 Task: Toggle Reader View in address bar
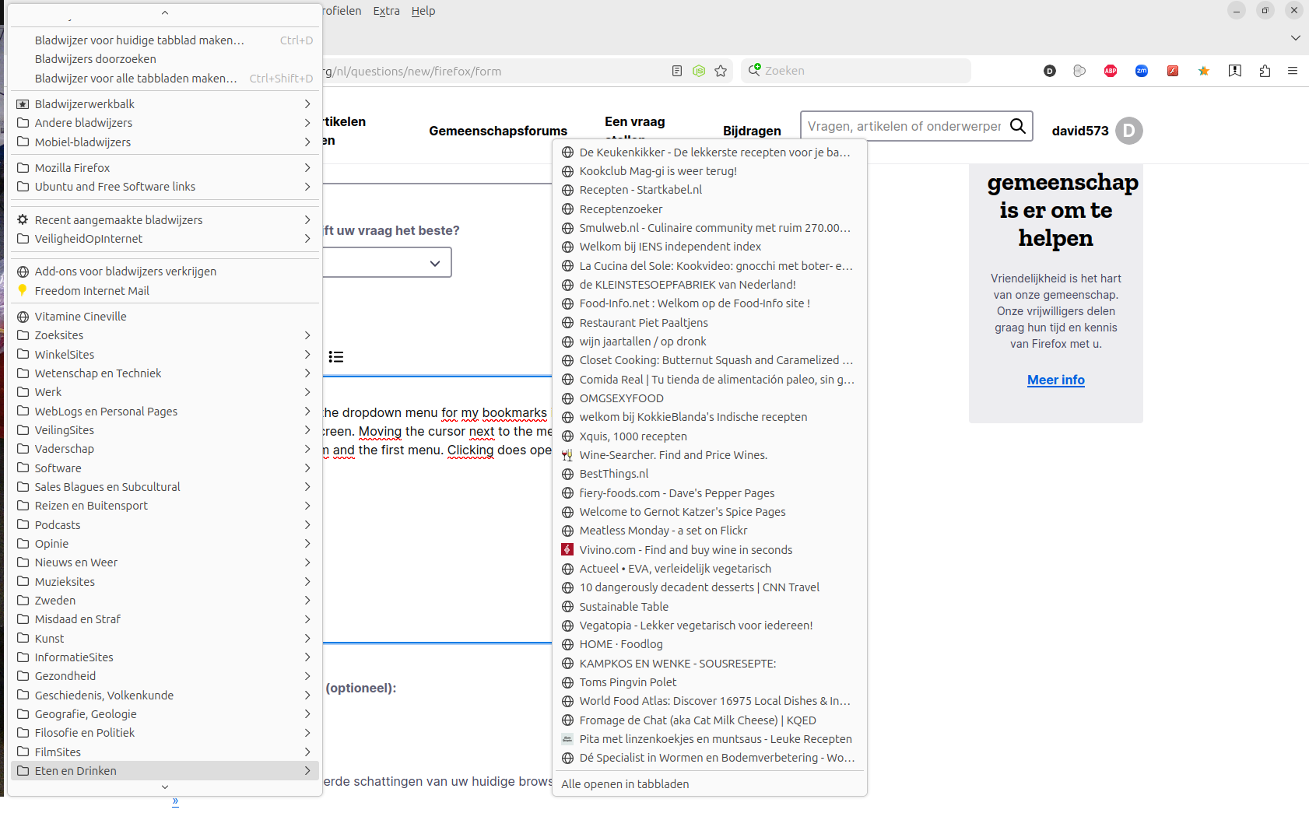pos(677,71)
